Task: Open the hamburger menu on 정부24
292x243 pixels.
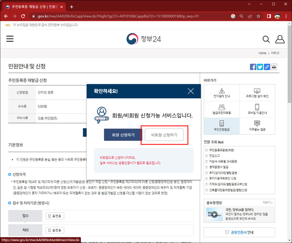Action: [10, 39]
